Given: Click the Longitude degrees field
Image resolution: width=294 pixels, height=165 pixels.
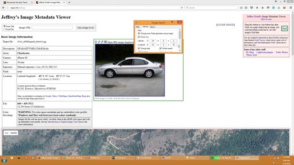Looking at the screenshot, I should click(x=153, y=45).
